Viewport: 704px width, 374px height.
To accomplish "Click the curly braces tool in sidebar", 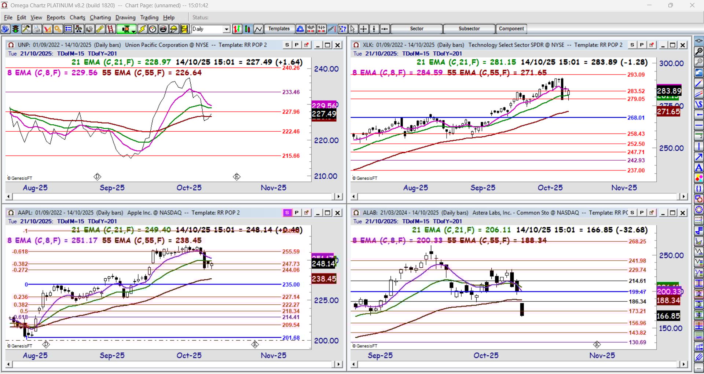I will (699, 189).
